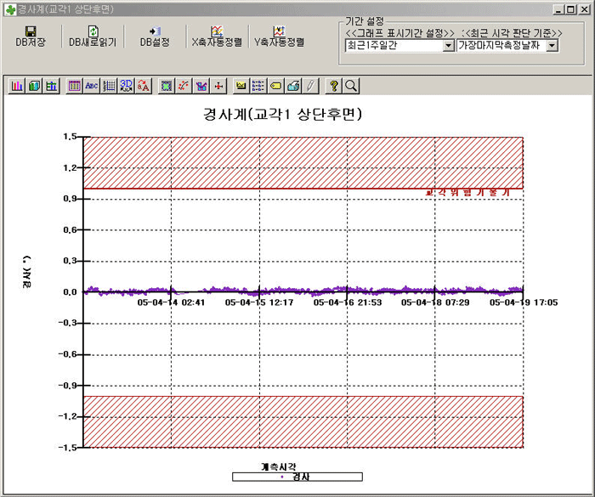Image resolution: width=595 pixels, height=497 pixels.
Task: Click the pencil edit icon
Action: pyautogui.click(x=310, y=86)
